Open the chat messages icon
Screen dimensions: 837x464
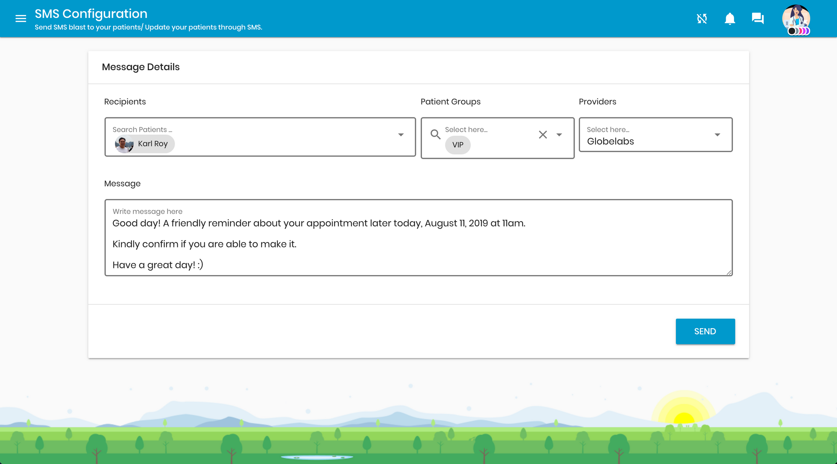tap(757, 18)
